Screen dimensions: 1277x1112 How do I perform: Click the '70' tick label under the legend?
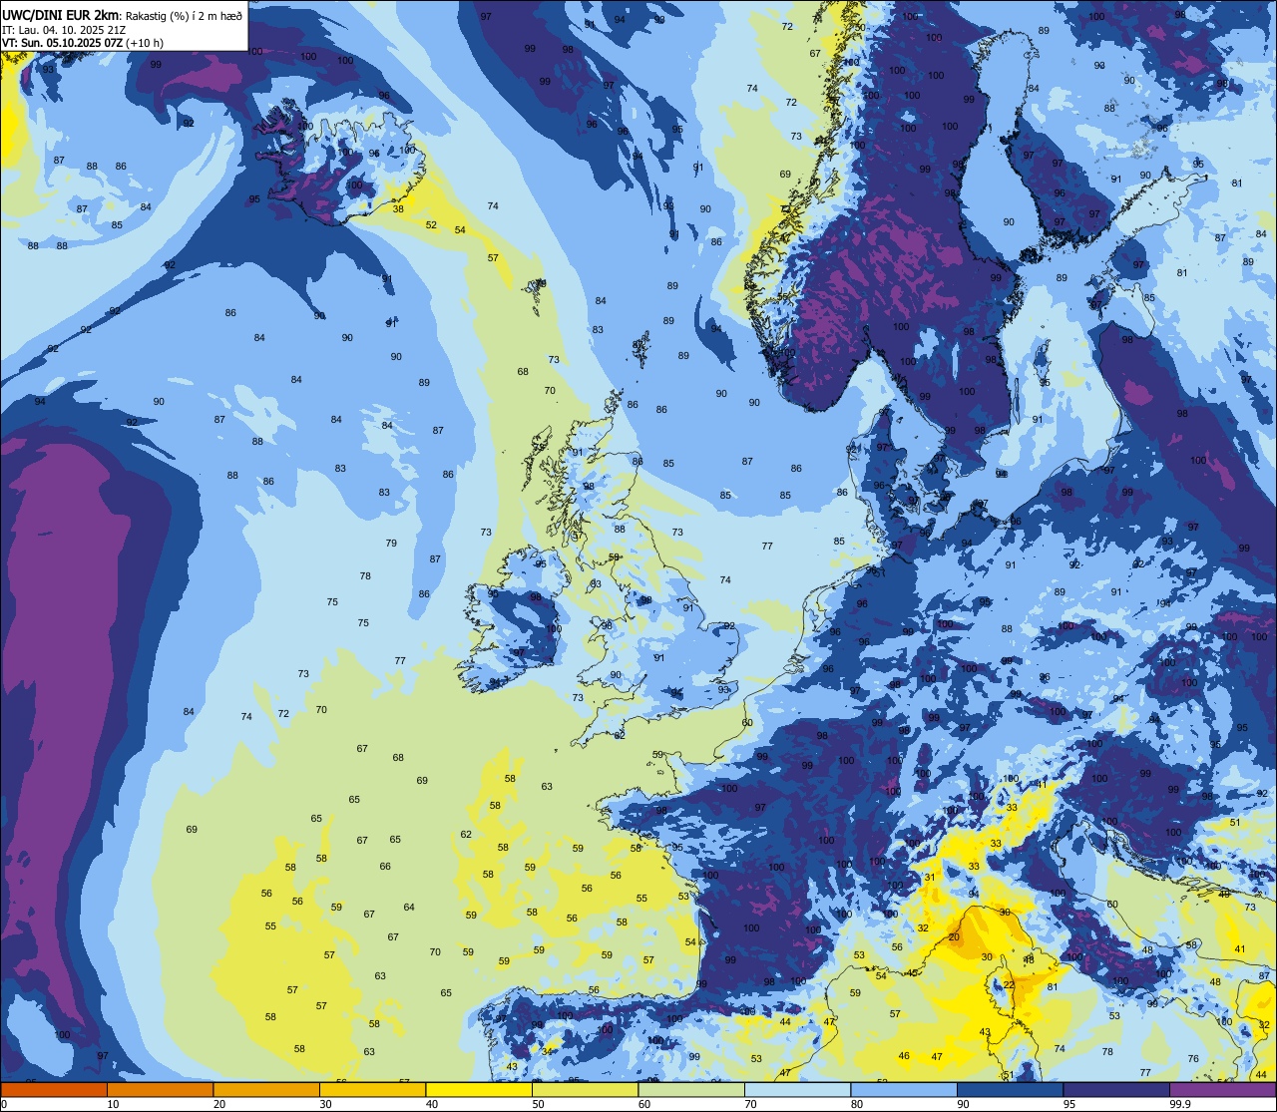pyautogui.click(x=750, y=1104)
